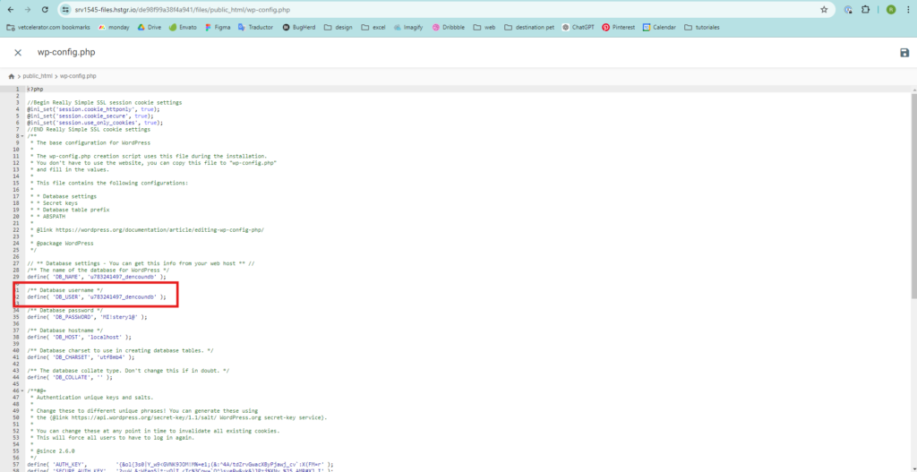Click the green profile avatar

pyautogui.click(x=890, y=9)
